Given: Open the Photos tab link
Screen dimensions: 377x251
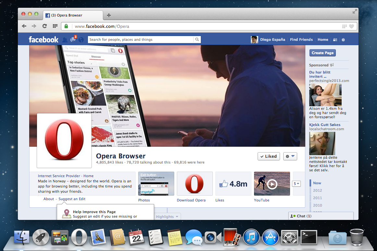Looking at the screenshot, I should 144,200.
